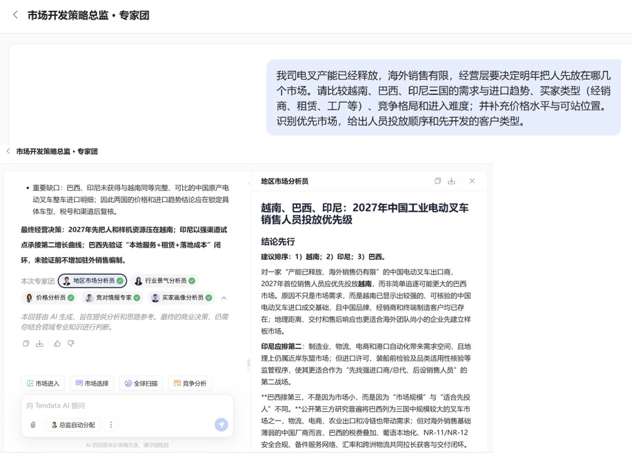Close the 地区市场分析员 panel
The width and height of the screenshot is (632, 453).
(472, 181)
